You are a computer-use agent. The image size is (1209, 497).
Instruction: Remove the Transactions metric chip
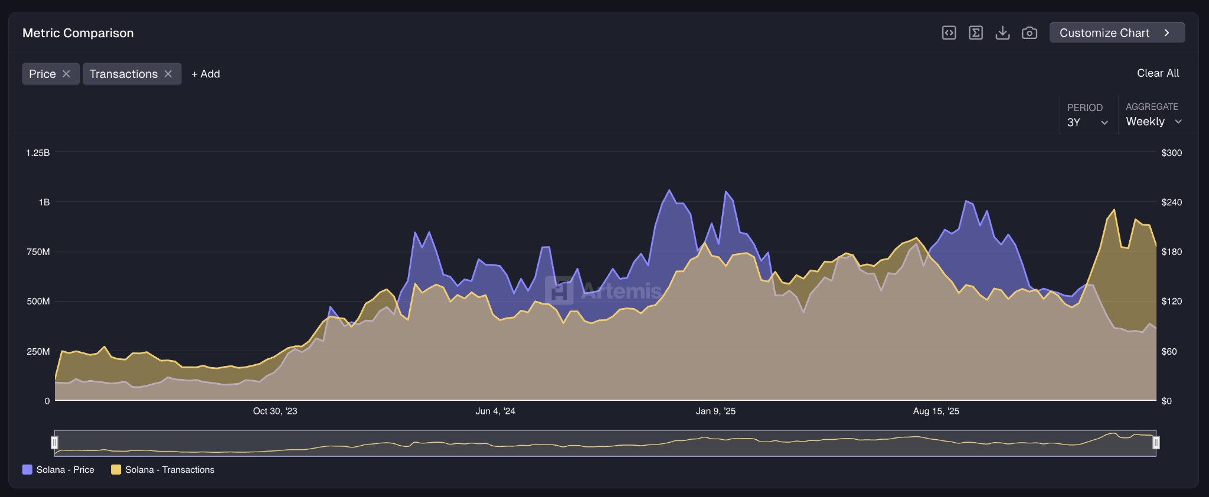(x=168, y=74)
